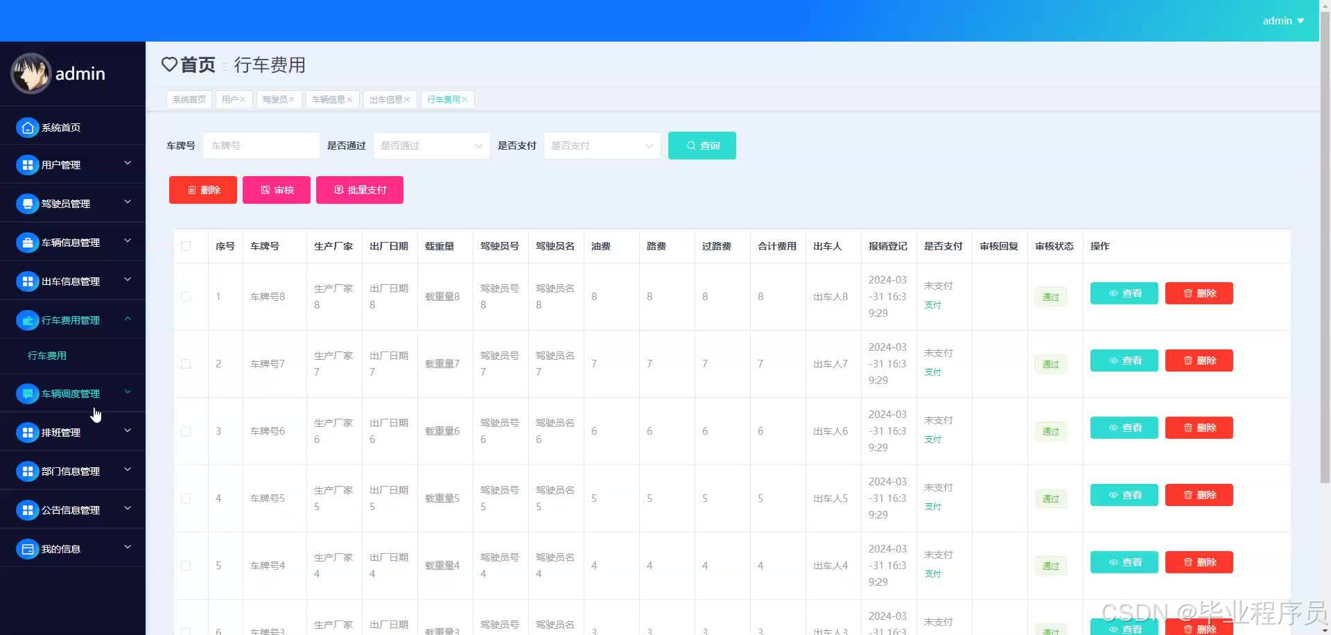Click the 车辆信息管理 briefcase icon
Viewport: 1331px width, 635px height.
point(27,243)
